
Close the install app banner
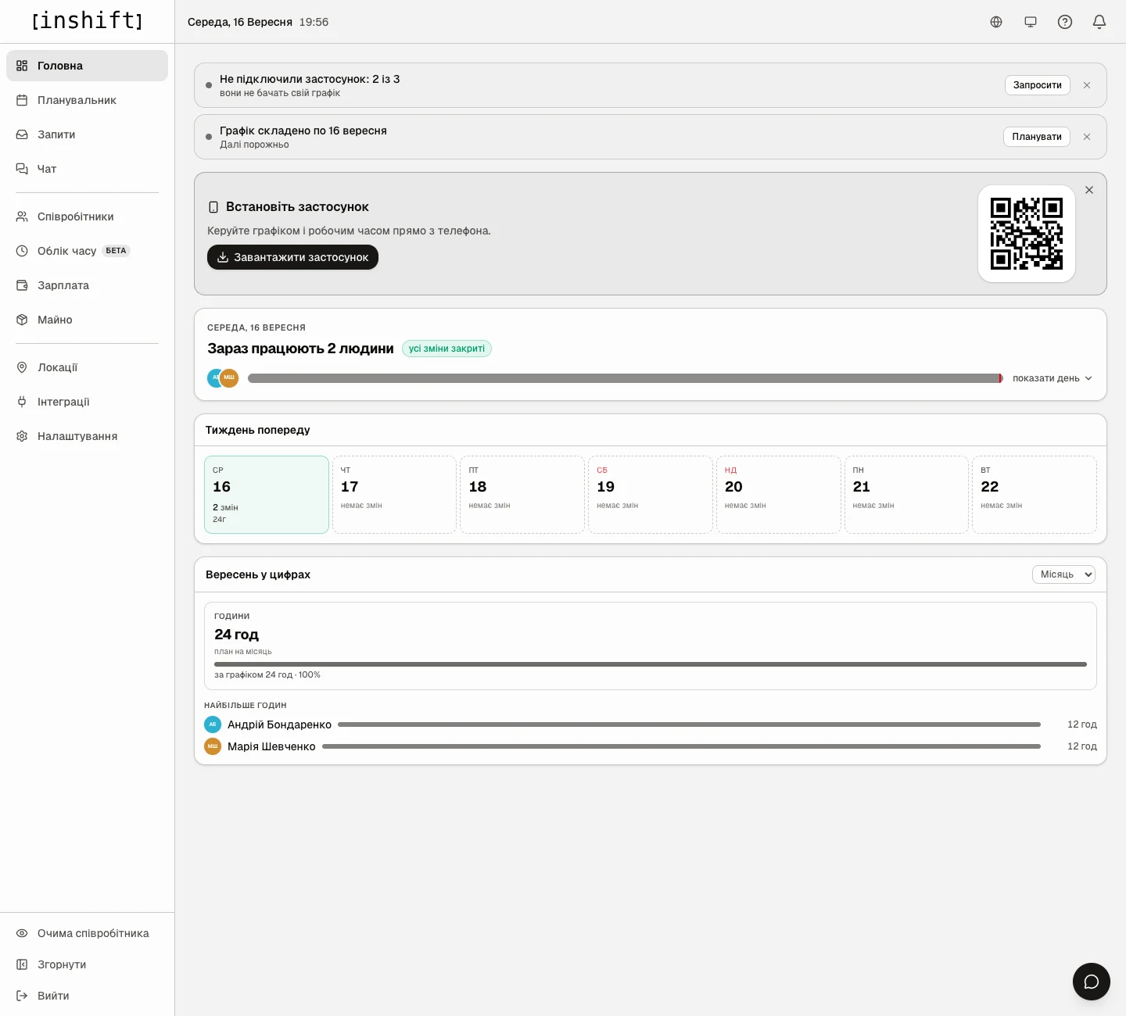coord(1089,190)
